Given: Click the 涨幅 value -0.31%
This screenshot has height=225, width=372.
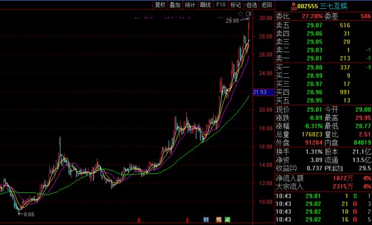Looking at the screenshot, I should [x=313, y=126].
